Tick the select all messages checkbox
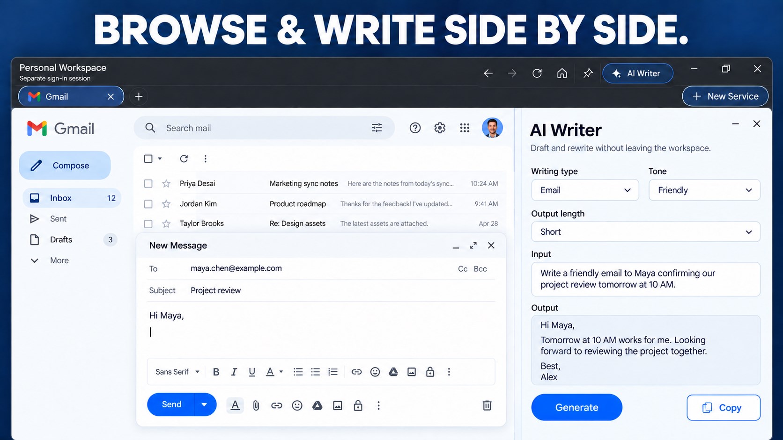This screenshot has width=783, height=440. [x=148, y=159]
